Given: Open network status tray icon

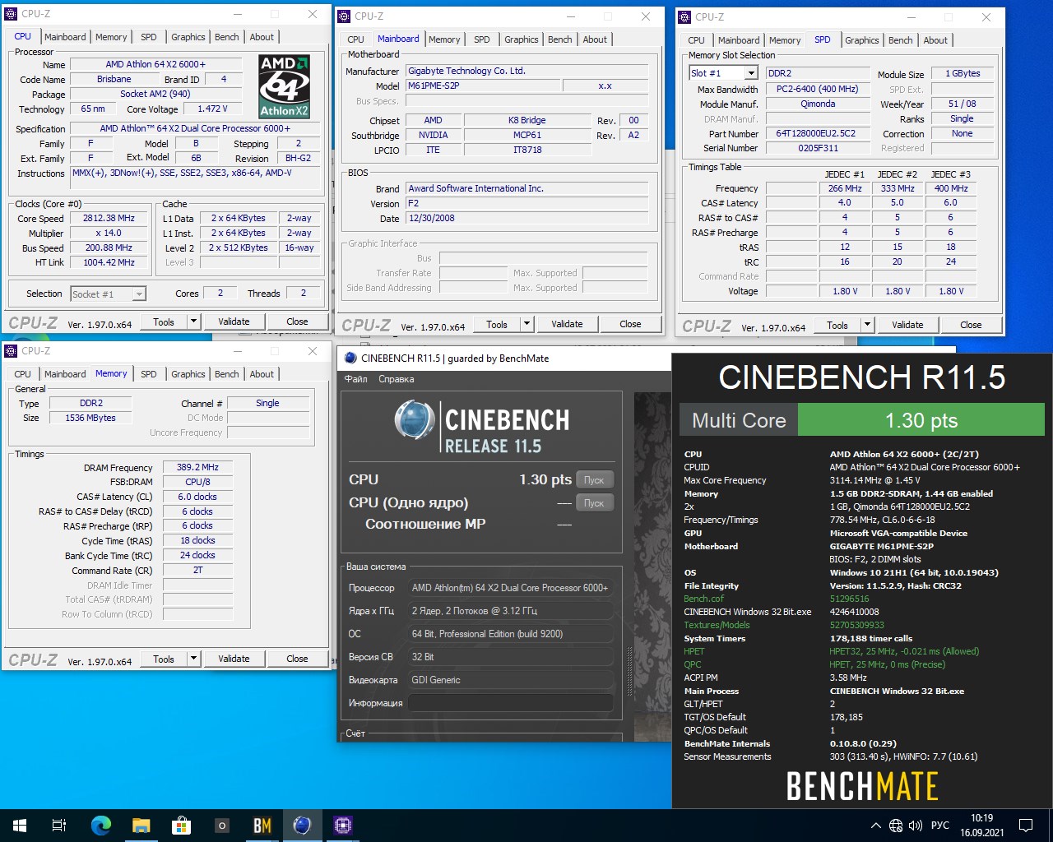Looking at the screenshot, I should pyautogui.click(x=895, y=826).
